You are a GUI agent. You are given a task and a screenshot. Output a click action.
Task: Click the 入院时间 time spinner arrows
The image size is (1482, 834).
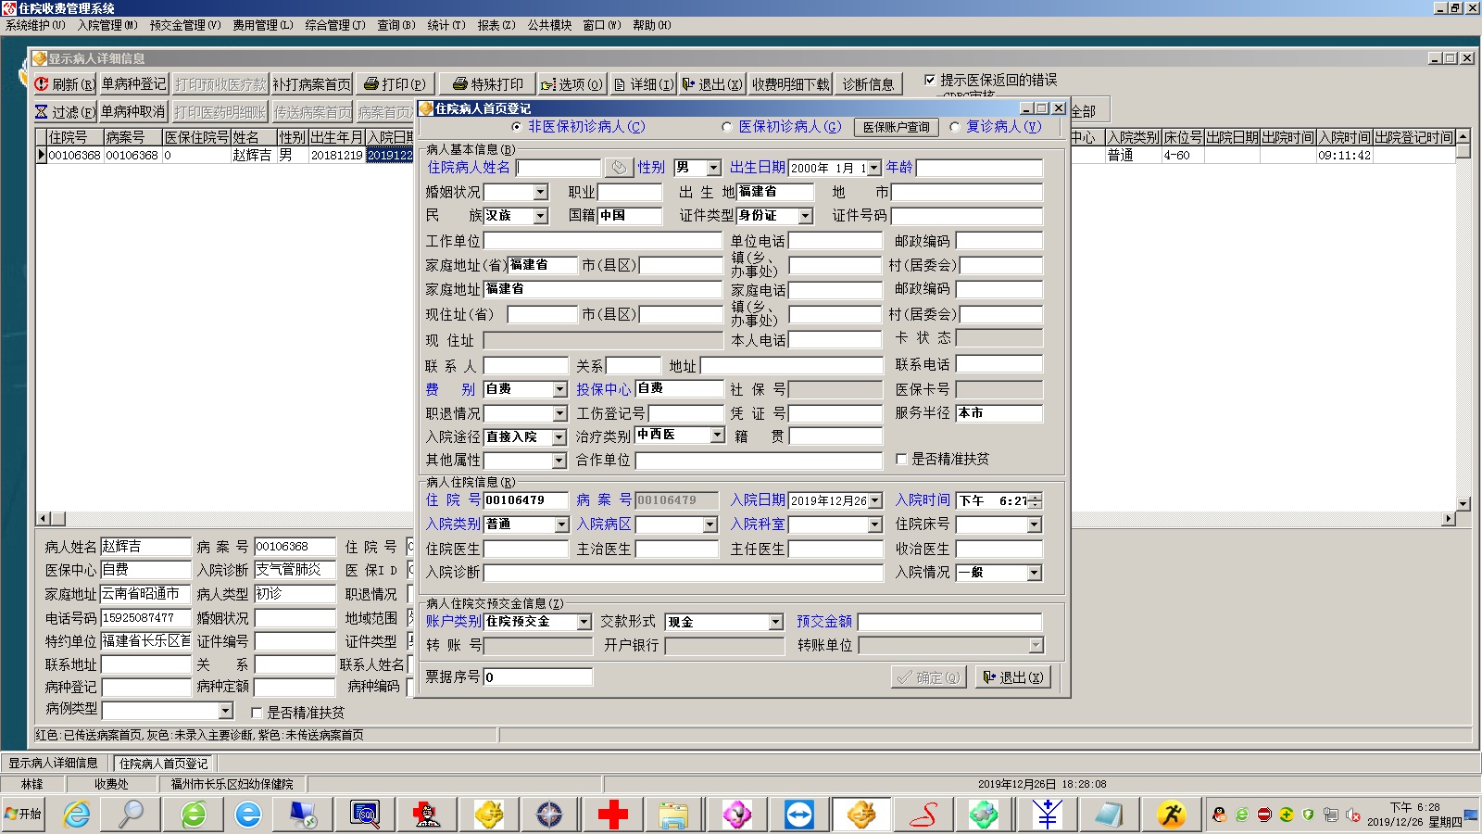(x=1035, y=500)
